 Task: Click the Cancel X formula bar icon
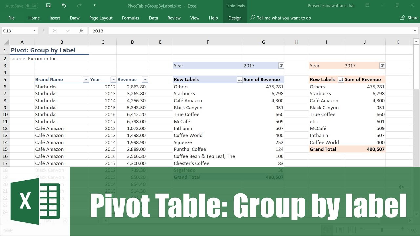[55, 31]
